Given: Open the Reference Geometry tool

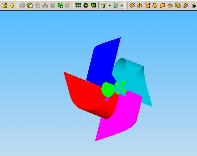Looking at the screenshot, I should tap(104, 5).
